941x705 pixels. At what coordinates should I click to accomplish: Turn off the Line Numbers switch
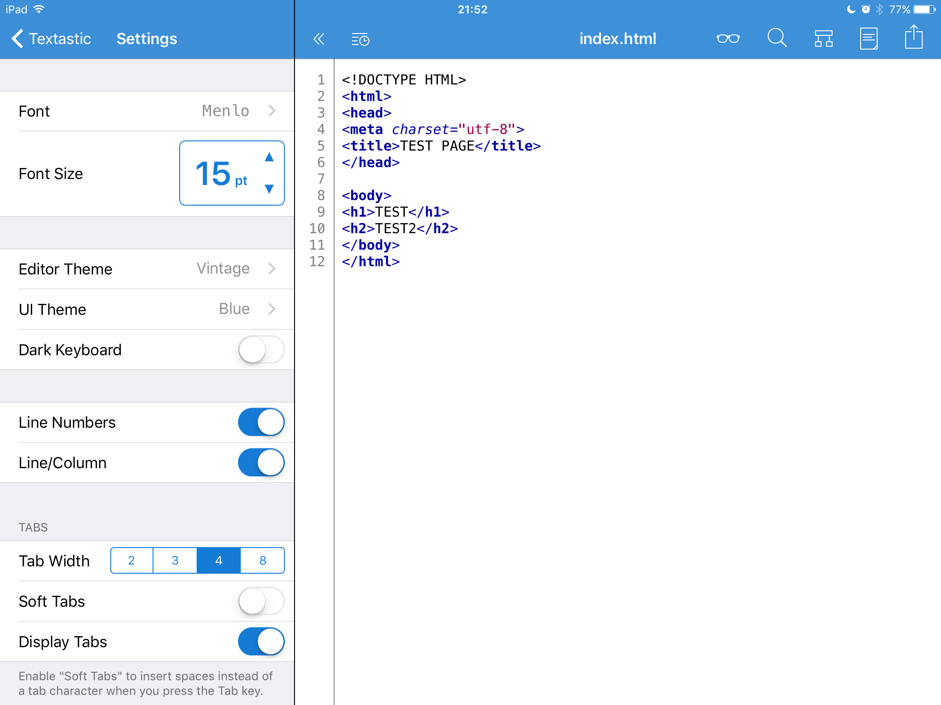(261, 422)
